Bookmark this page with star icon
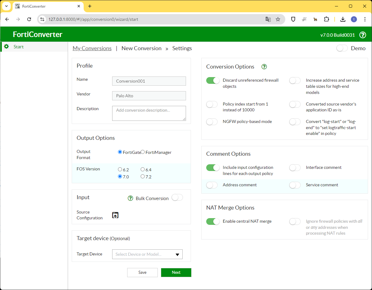The height and width of the screenshot is (290, 372). (278, 19)
